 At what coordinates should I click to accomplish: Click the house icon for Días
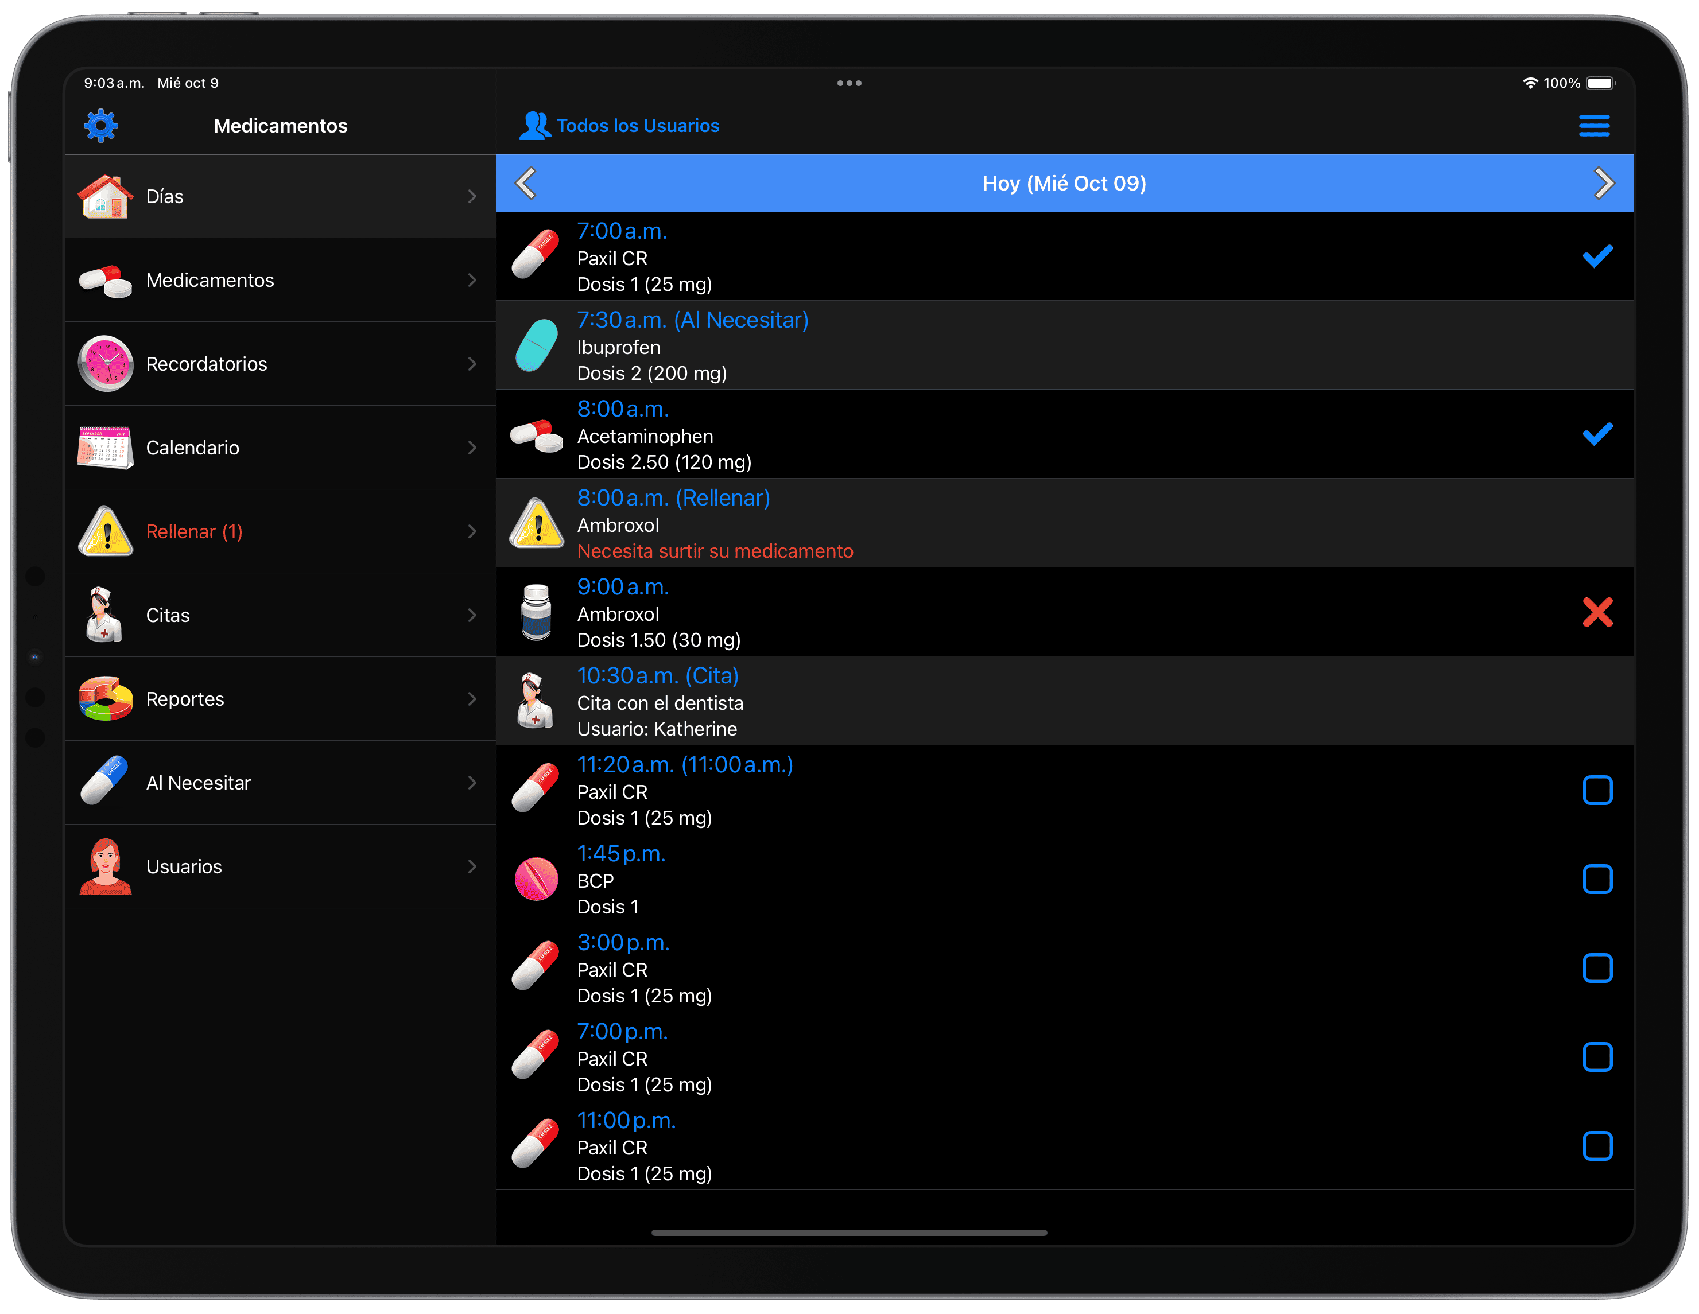[x=106, y=197]
